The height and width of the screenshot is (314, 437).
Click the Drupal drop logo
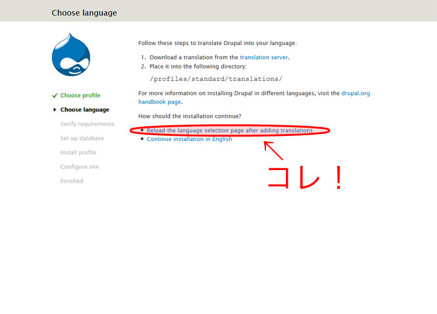tap(71, 54)
